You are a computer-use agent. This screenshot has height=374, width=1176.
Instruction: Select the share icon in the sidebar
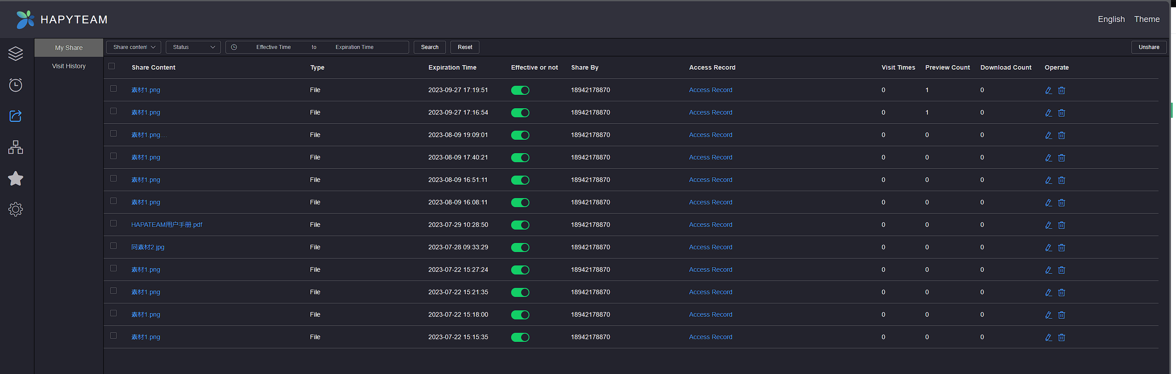[x=16, y=116]
